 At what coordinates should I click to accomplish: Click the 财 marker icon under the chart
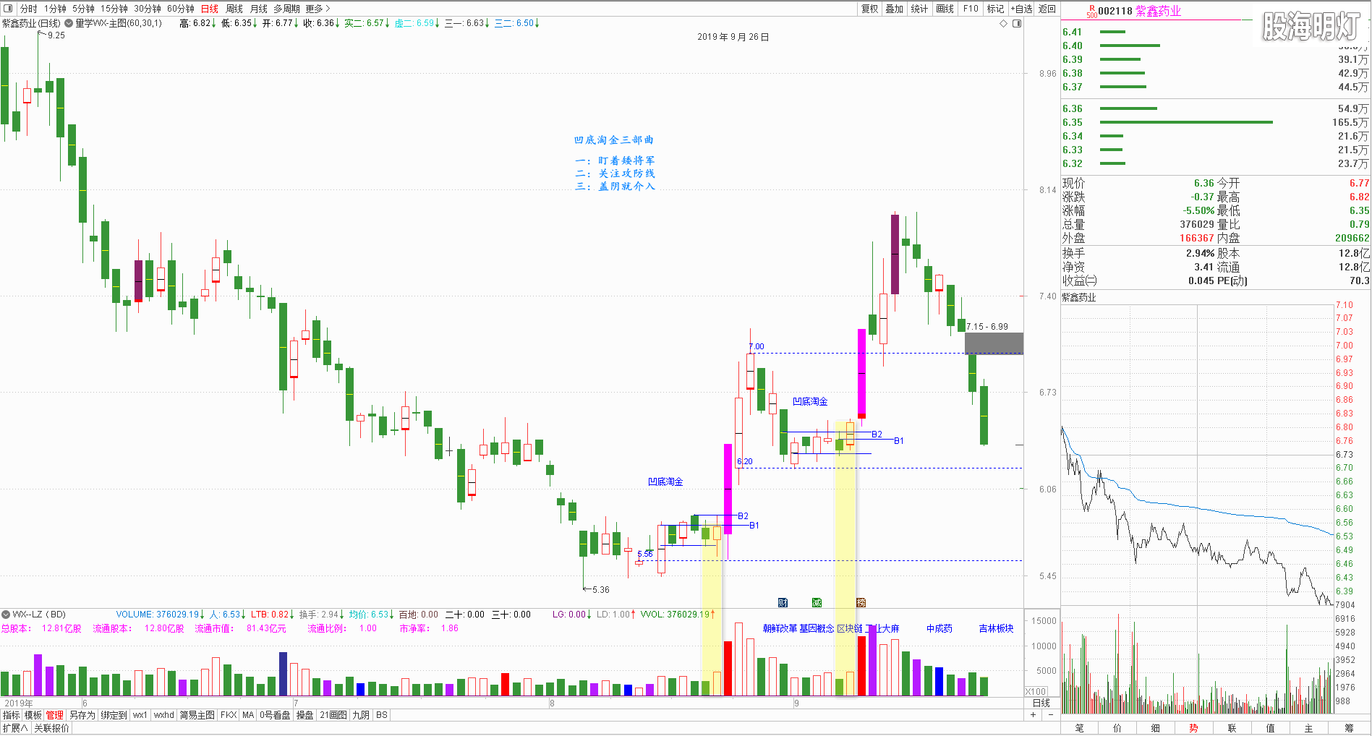tap(783, 602)
